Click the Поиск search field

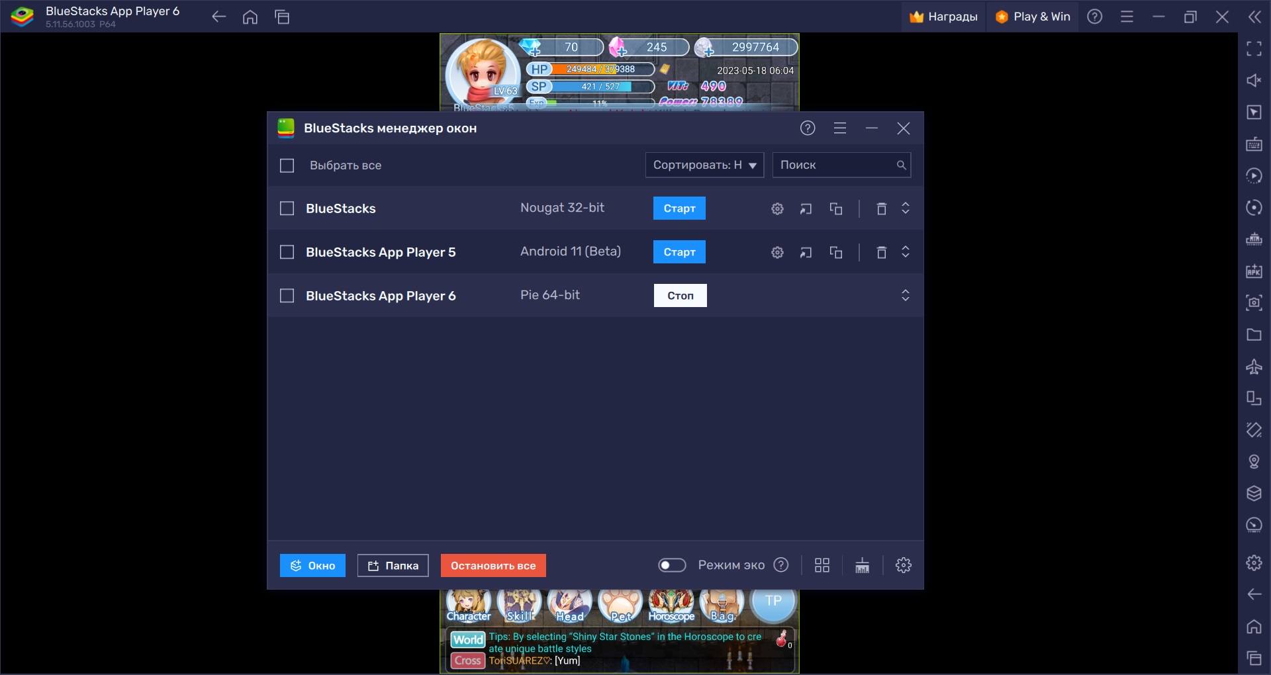click(841, 165)
